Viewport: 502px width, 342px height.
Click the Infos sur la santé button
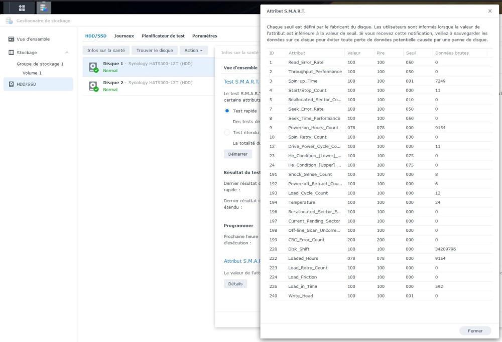[x=106, y=51]
